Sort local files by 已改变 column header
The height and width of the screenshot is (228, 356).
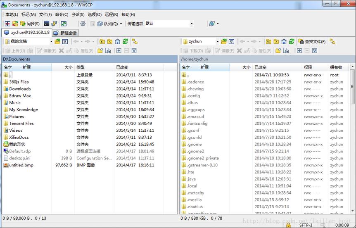[x=139, y=67]
